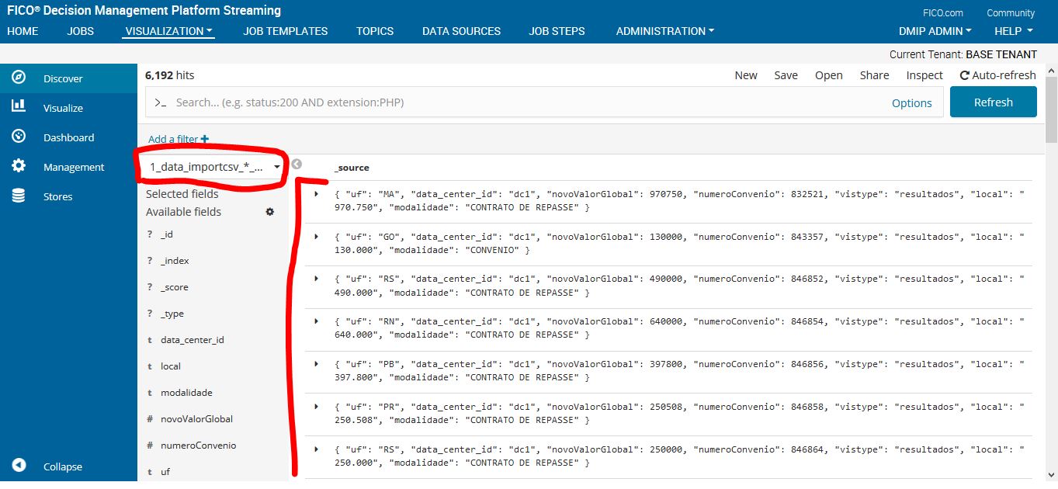The height and width of the screenshot is (489, 1058).
Task: Click the Visualize bar chart icon
Action: click(x=19, y=107)
